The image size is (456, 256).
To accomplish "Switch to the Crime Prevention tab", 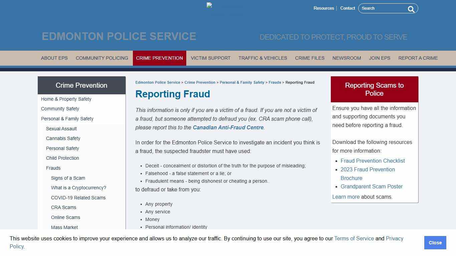I will 159,58.
